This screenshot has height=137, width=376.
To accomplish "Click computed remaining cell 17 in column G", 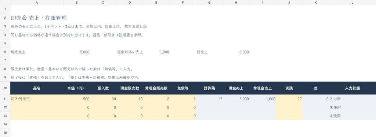I will click(209, 99).
